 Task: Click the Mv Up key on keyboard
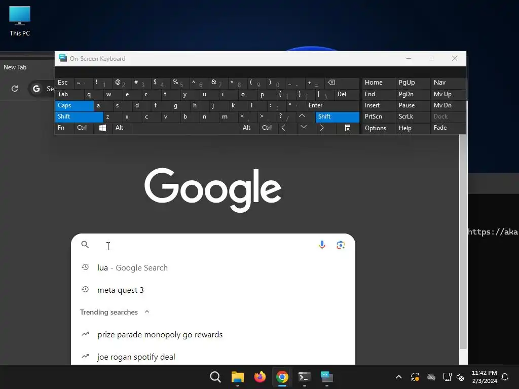pos(448,94)
